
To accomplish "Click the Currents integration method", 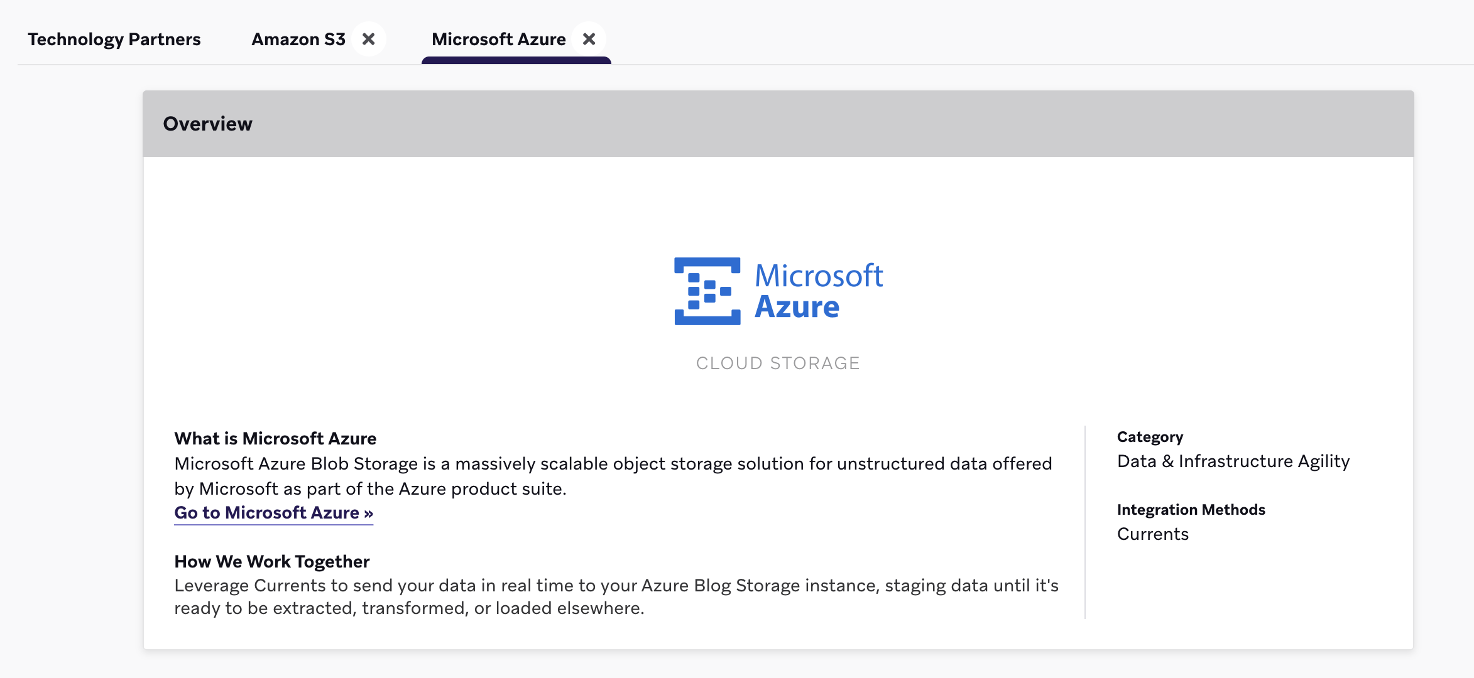I will click(1152, 534).
